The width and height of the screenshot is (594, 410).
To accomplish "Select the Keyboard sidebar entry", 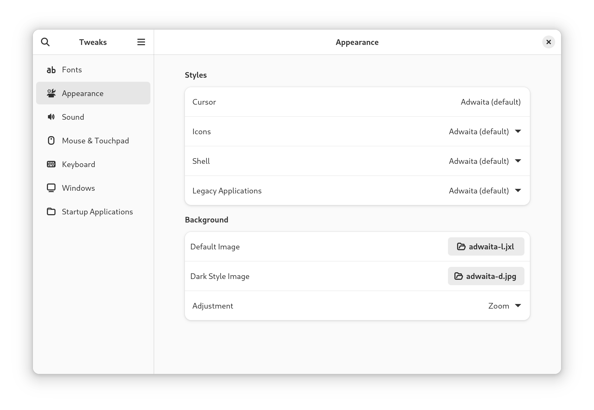I will 78,164.
